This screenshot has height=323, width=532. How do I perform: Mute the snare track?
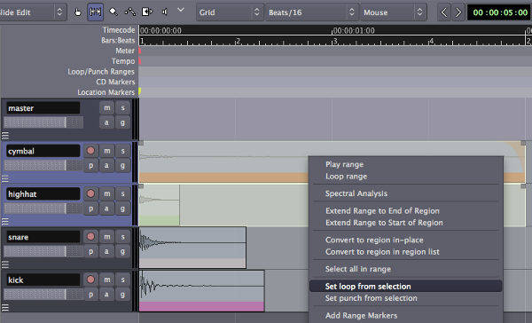click(107, 237)
